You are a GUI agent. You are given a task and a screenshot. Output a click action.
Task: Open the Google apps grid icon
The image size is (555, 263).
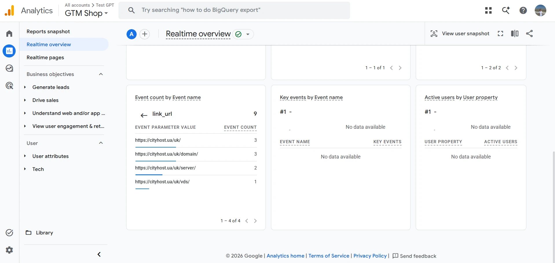point(488,10)
